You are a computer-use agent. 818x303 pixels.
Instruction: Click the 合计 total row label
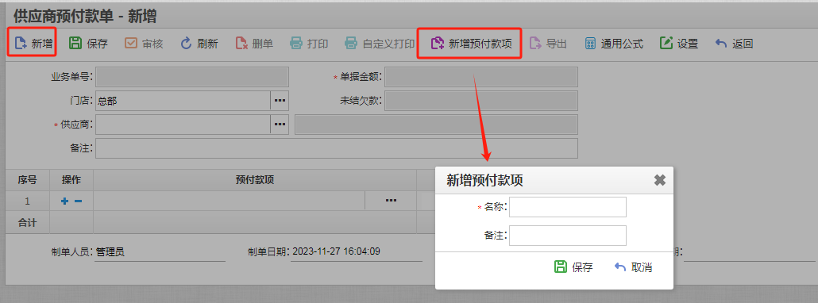point(28,222)
